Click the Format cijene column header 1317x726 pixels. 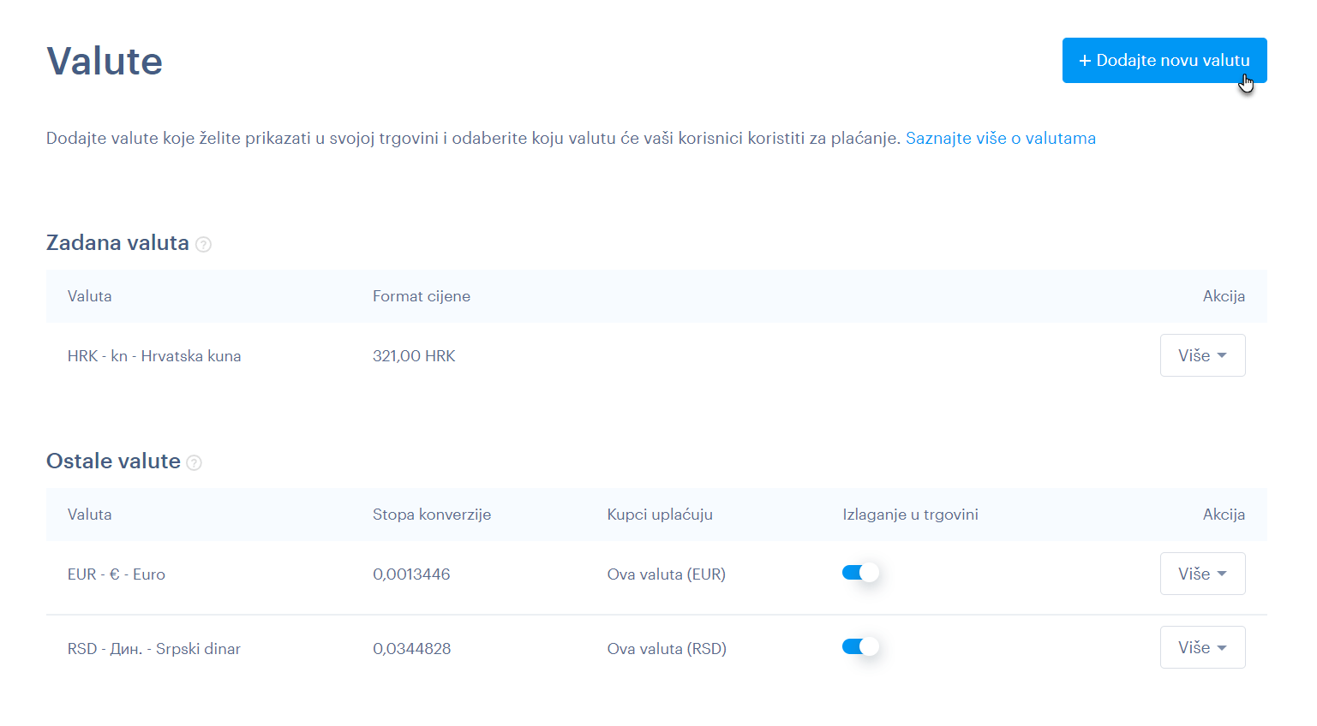click(x=422, y=296)
